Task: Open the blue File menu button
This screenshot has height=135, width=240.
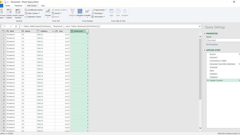Action: click(x=1, y=6)
